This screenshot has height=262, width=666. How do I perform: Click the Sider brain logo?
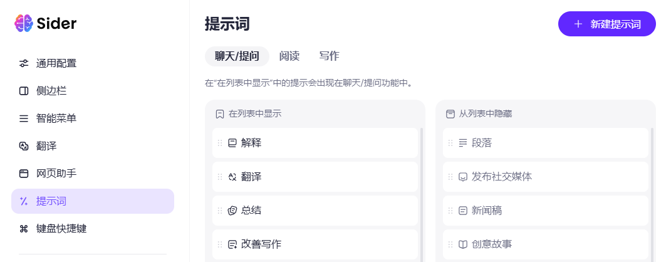[x=23, y=24]
